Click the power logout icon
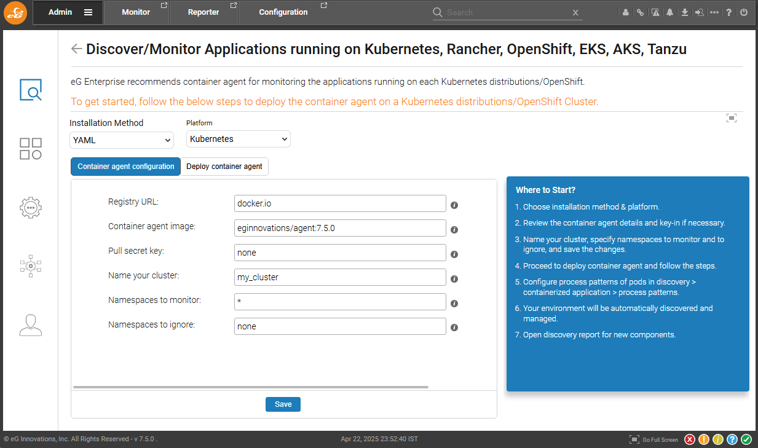The height and width of the screenshot is (448, 758). 744,12
